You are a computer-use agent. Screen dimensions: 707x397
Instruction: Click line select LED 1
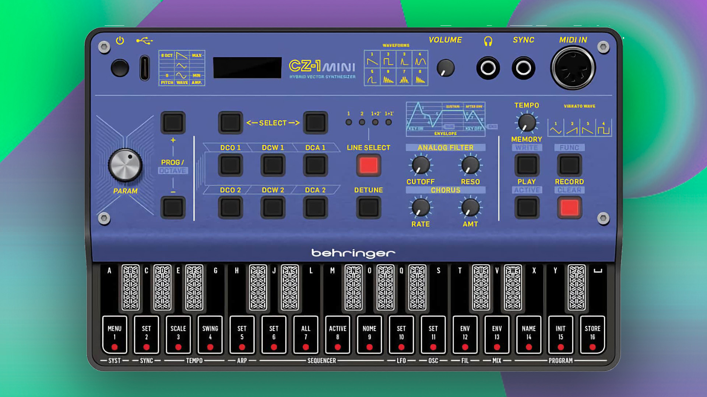(349, 122)
